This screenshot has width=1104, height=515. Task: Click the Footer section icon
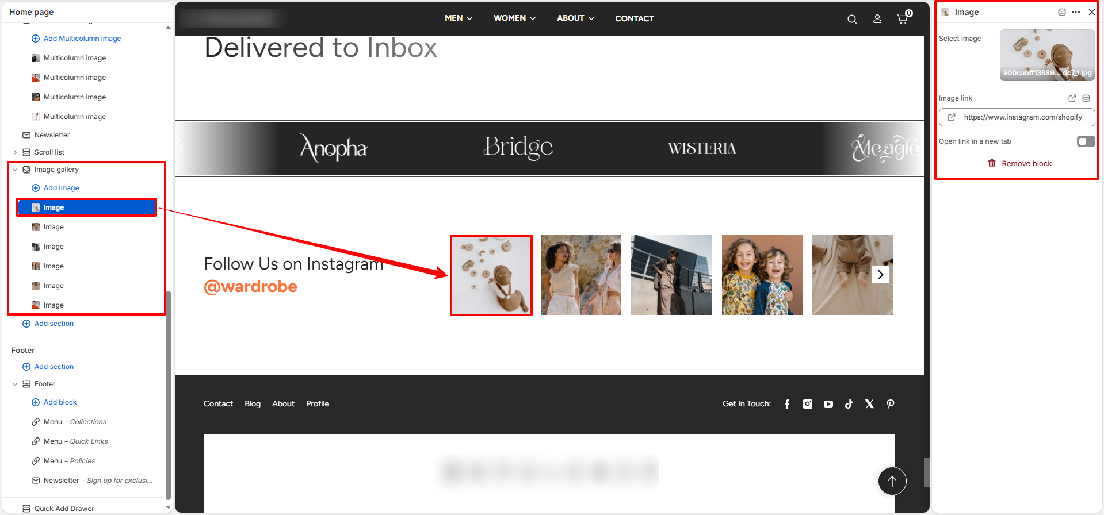tap(26, 384)
